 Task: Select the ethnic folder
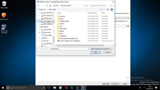(x=61, y=19)
